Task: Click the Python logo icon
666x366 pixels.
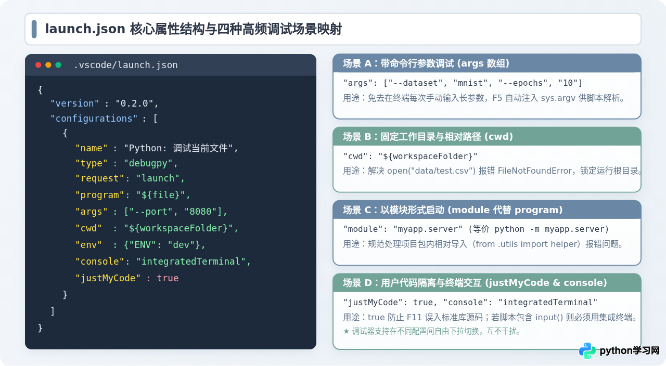Action: [x=587, y=351]
